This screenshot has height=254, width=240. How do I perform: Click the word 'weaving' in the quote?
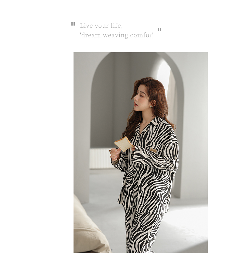tap(115, 35)
